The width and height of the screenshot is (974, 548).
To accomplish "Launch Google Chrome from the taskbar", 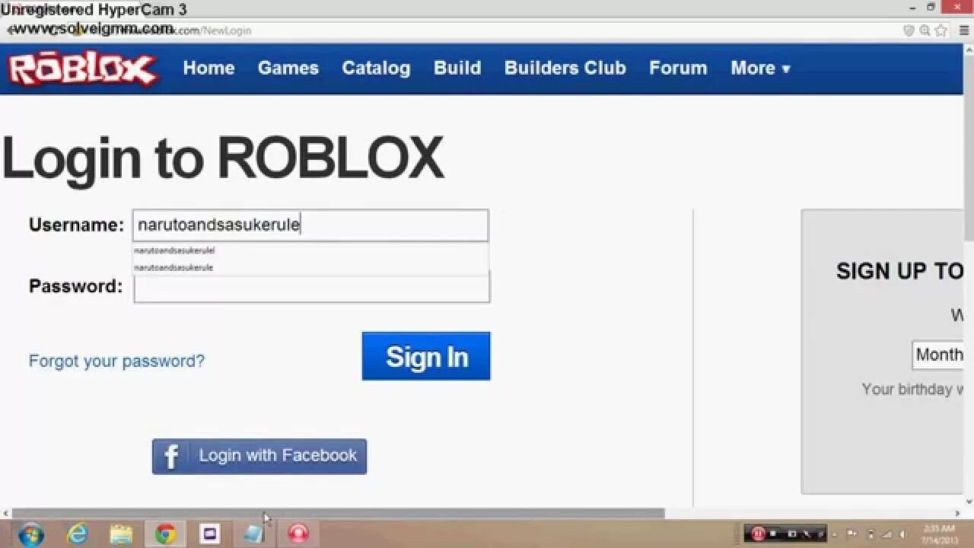I will (x=164, y=534).
